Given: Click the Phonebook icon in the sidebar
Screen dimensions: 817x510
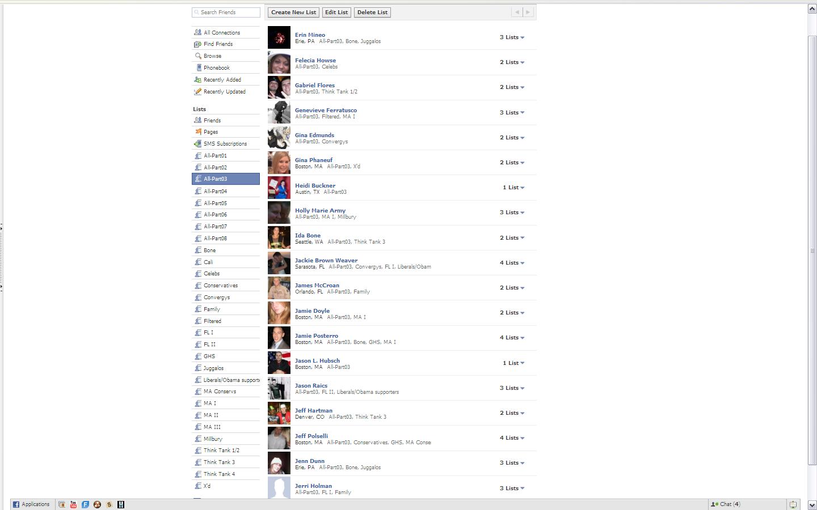Looking at the screenshot, I should tap(198, 68).
